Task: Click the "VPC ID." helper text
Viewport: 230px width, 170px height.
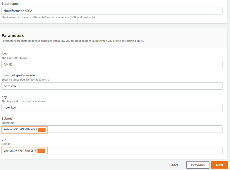Action: pyautogui.click(x=6, y=144)
